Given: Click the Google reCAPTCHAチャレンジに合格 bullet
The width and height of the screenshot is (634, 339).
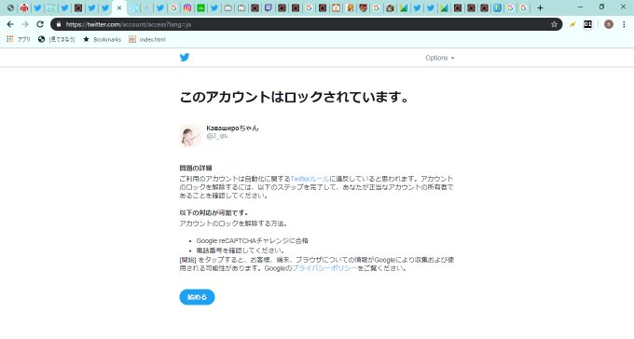Looking at the screenshot, I should (253, 240).
